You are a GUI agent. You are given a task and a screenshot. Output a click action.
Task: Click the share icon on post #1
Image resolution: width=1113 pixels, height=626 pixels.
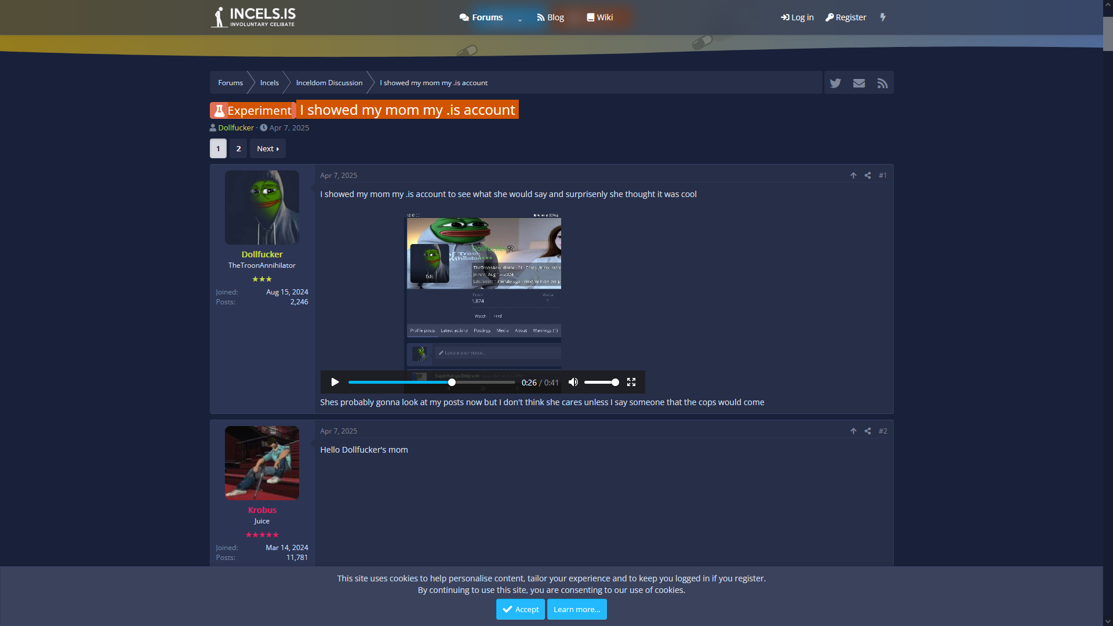(x=868, y=176)
